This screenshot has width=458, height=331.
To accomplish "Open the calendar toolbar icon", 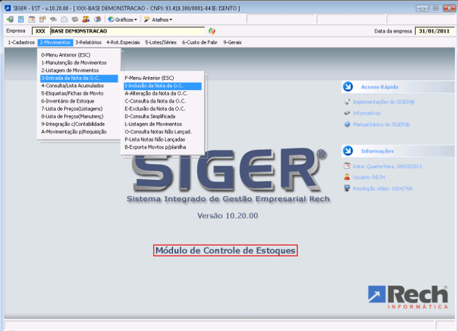I will tap(31, 20).
